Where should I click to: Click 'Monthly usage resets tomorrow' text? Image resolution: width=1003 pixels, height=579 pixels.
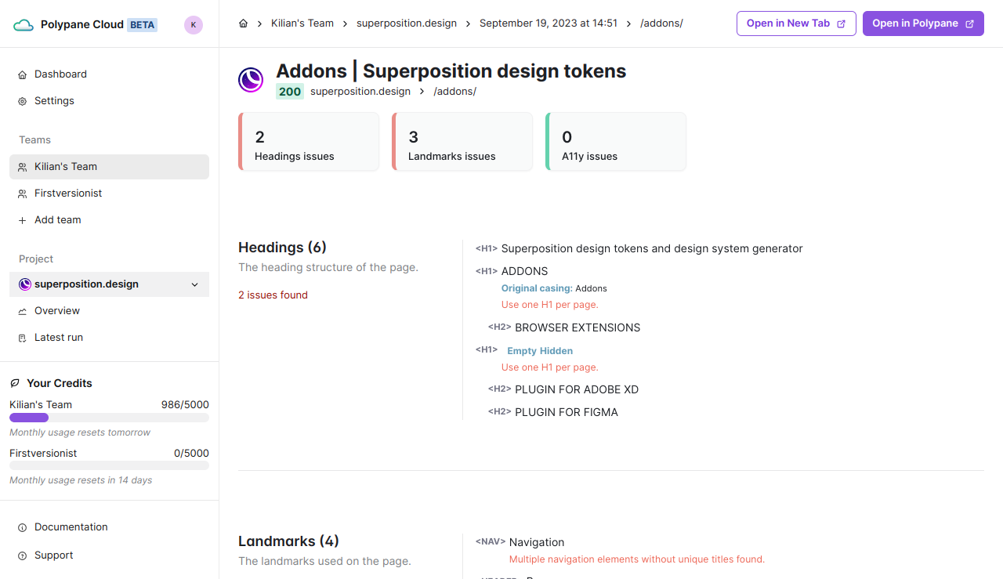coord(80,432)
